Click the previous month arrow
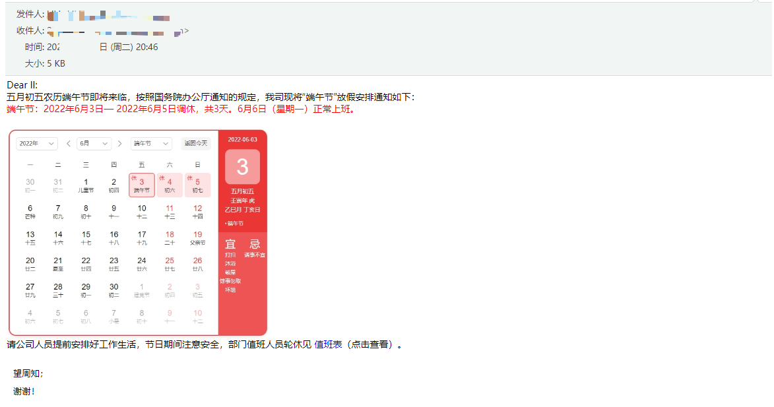The width and height of the screenshot is (774, 407). point(68,143)
